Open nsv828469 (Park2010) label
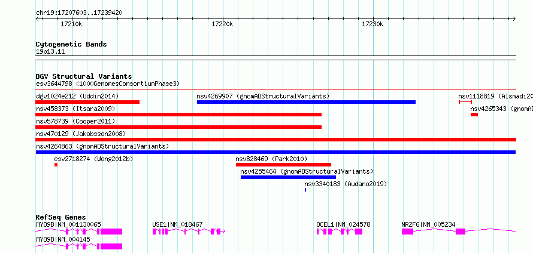Image resolution: width=533 pixels, height=253 pixels. tap(271, 159)
